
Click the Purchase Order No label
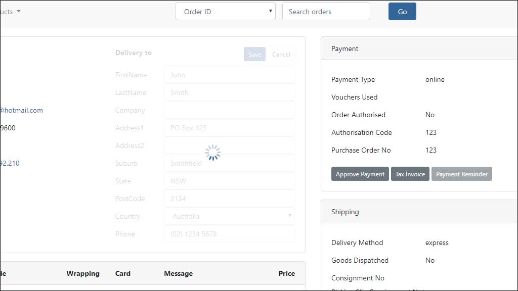pos(361,150)
